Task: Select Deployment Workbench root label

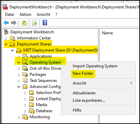Action: pyautogui.click(x=32, y=32)
